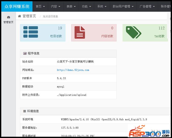Open the 前台用户管理 dropdown
This screenshot has width=172, height=138.
point(123,7)
